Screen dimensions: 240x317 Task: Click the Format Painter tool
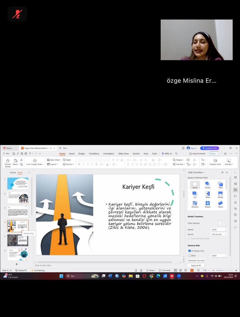(8, 163)
